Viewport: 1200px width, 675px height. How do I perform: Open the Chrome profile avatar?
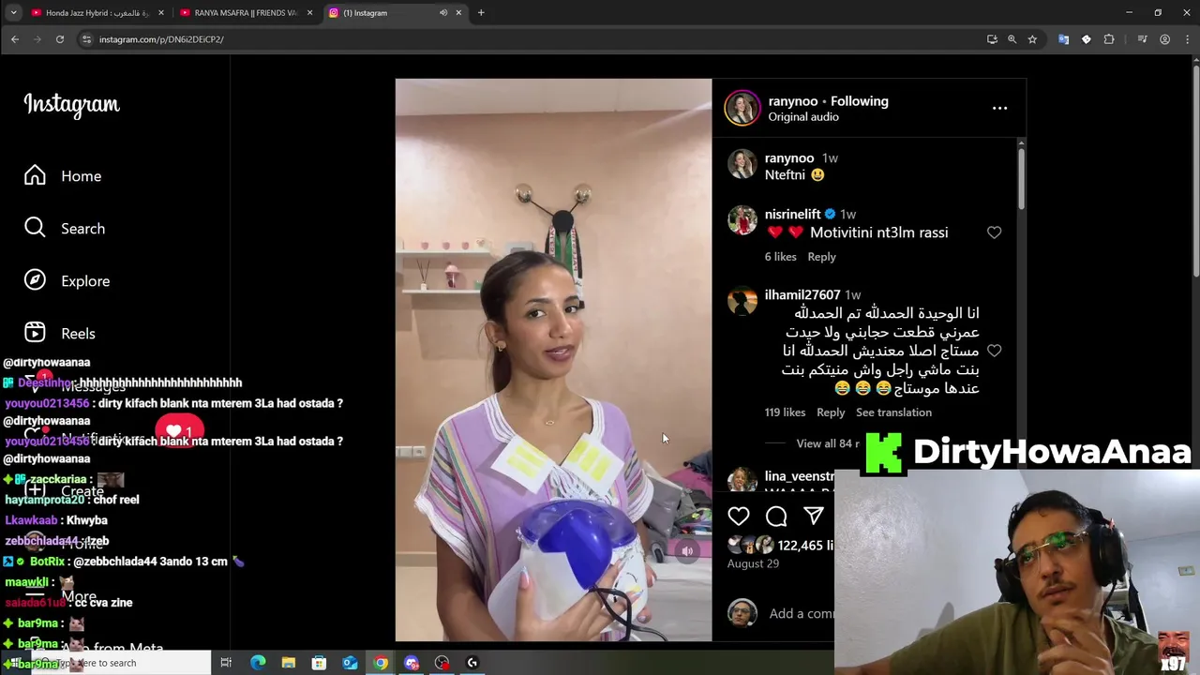pos(1164,39)
